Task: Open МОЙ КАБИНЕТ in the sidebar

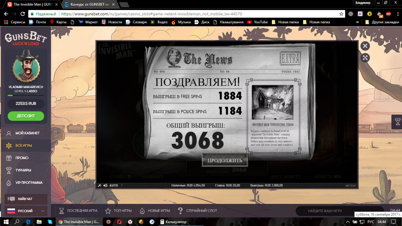Action: point(26,133)
